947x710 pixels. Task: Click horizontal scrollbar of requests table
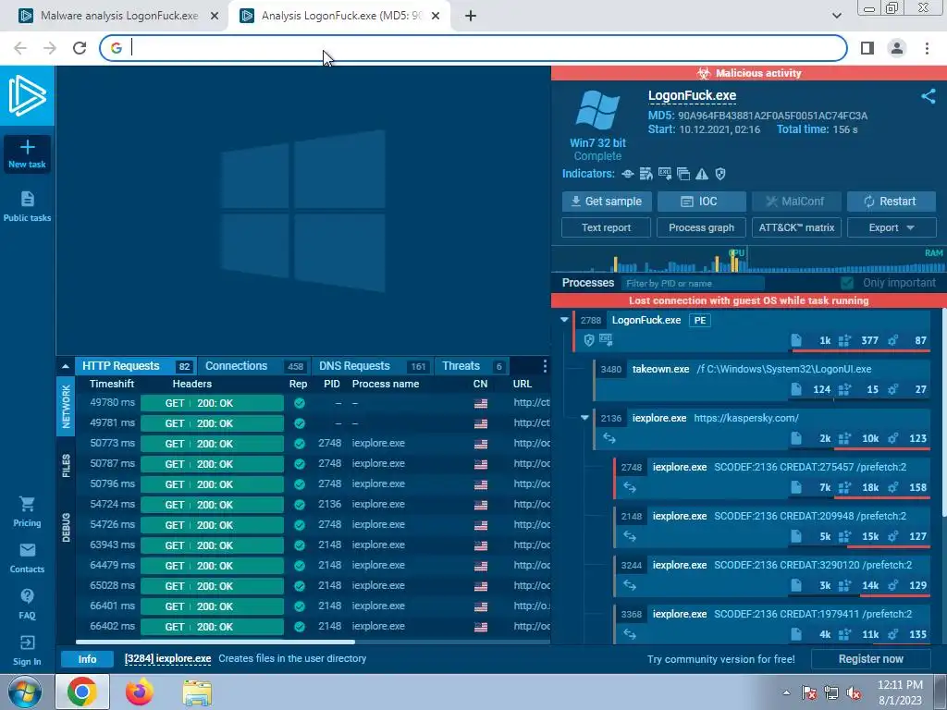(215, 642)
